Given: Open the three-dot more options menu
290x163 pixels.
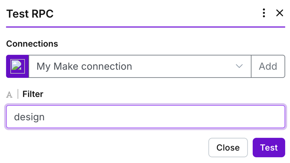Looking at the screenshot, I should point(264,13).
